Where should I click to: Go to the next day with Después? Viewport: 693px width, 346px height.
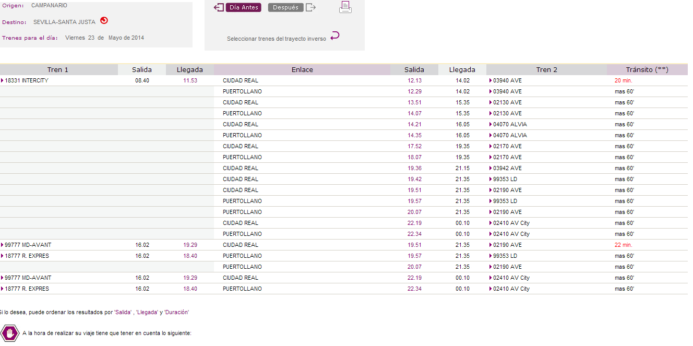point(286,8)
